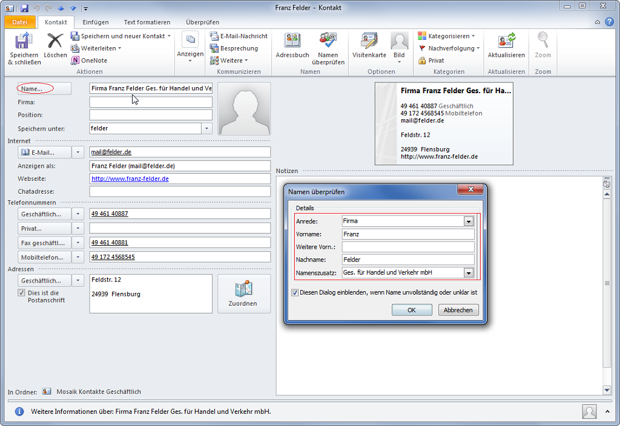Open the 'Text formatieren' tab
Screen dimensions: 620x426
coord(147,22)
